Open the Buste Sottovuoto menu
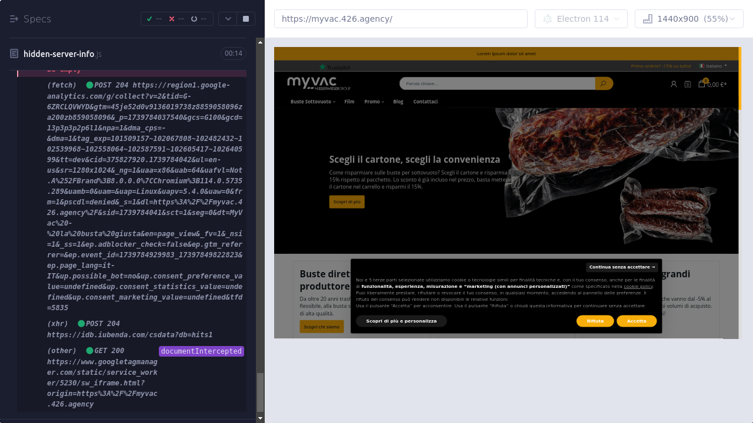This screenshot has height=423, width=753. (x=312, y=102)
